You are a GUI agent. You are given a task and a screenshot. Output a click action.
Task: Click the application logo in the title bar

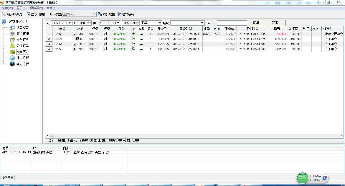[x=2, y=3]
